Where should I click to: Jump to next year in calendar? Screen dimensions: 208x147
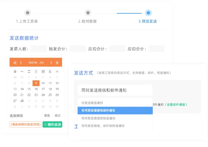pyautogui.click(x=57, y=63)
